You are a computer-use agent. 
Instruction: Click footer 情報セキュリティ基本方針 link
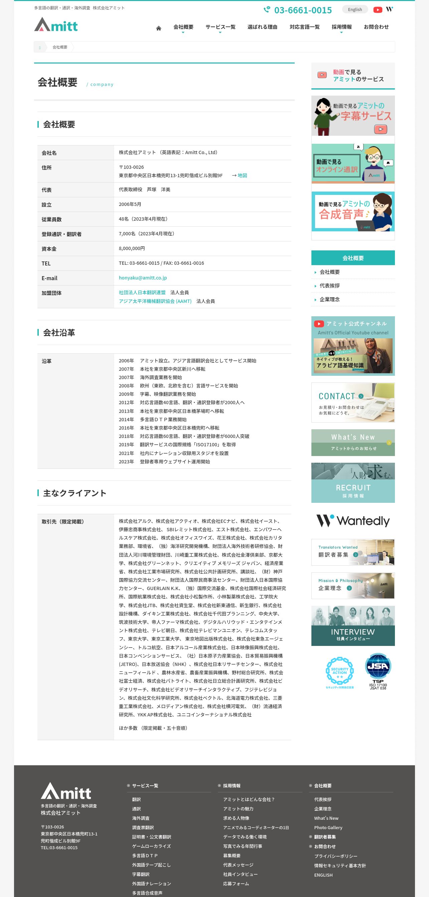click(340, 866)
